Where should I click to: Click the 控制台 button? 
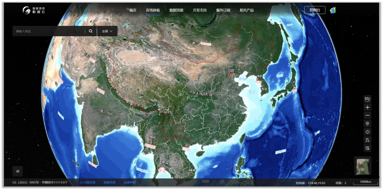(x=315, y=10)
